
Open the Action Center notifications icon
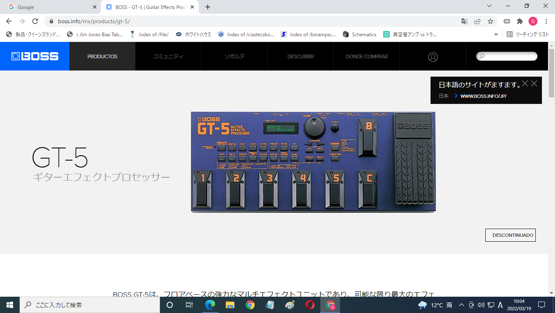click(x=542, y=305)
